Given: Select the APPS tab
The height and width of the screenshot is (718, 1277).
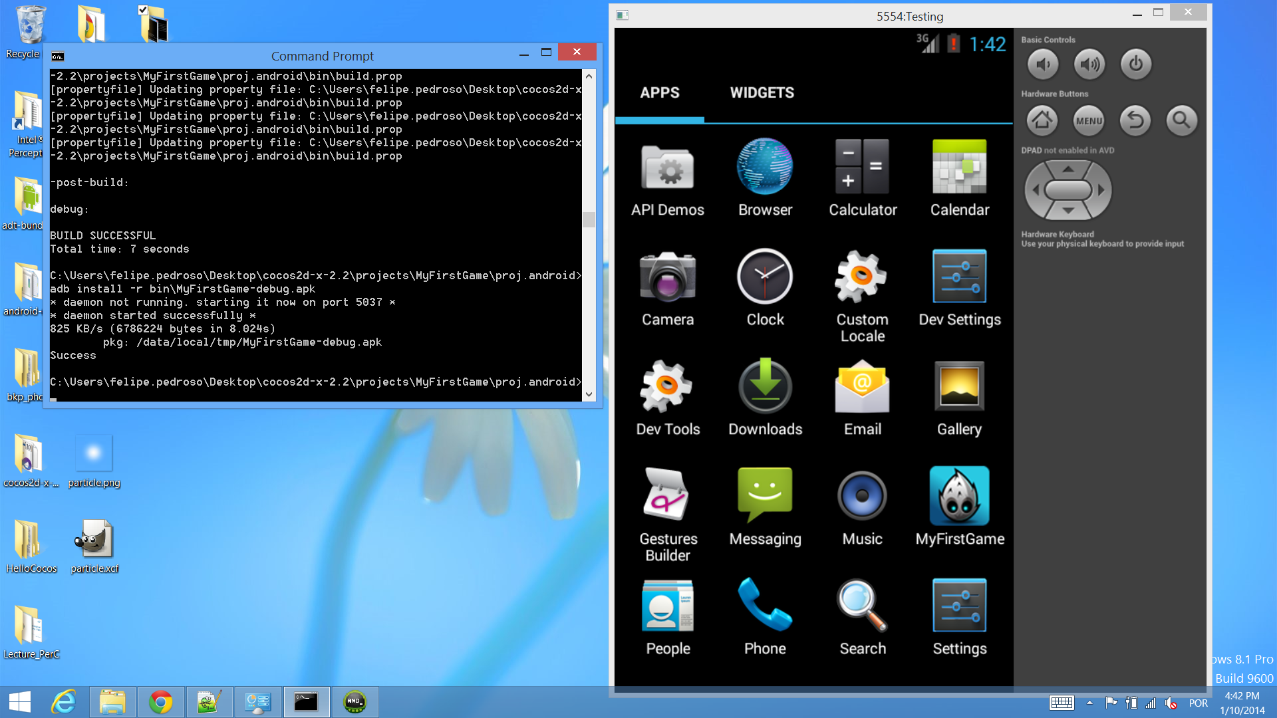Looking at the screenshot, I should tap(659, 93).
